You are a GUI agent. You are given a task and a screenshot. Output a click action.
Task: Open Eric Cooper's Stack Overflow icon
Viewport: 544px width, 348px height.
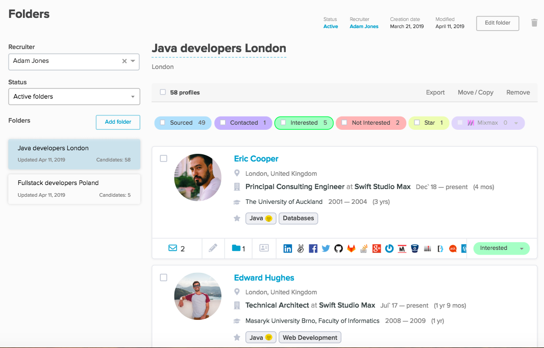coord(364,249)
